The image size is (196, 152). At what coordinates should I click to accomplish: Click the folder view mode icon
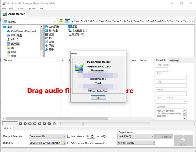pos(67,21)
